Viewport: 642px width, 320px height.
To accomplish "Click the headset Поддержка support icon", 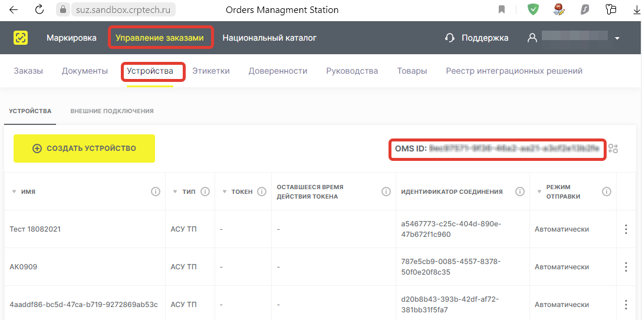I will [x=450, y=38].
